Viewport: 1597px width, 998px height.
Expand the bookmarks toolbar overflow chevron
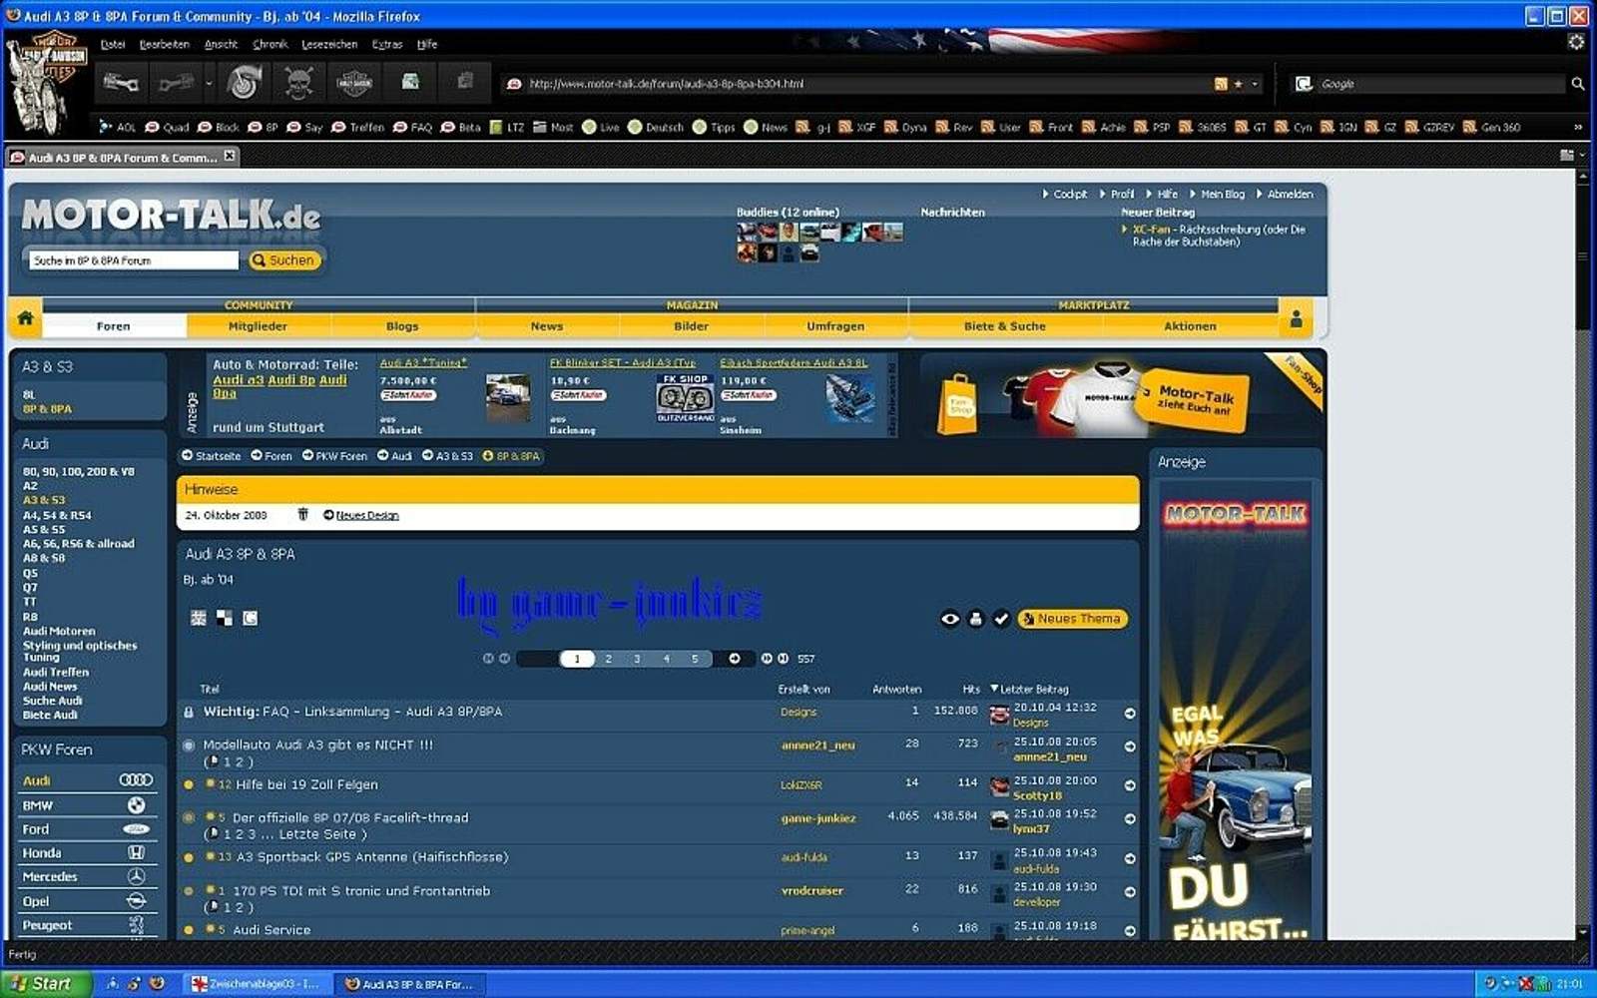tap(1577, 127)
